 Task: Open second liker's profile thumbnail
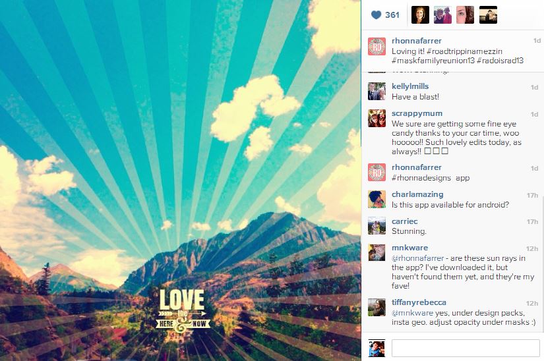click(x=442, y=15)
